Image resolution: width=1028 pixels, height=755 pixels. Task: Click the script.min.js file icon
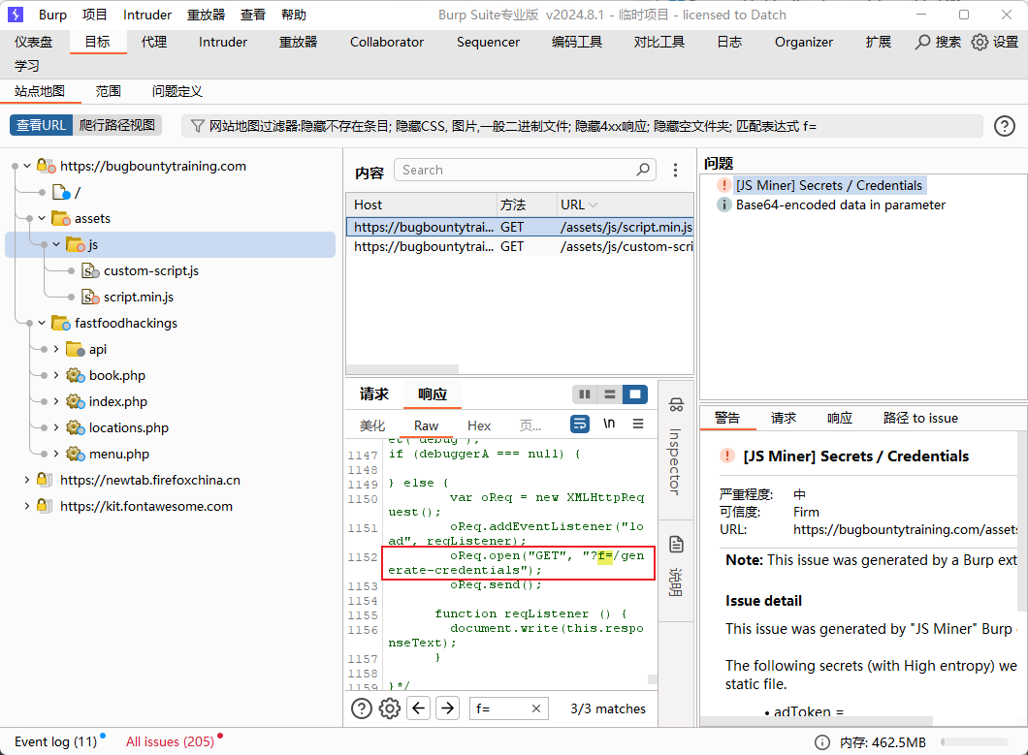90,297
